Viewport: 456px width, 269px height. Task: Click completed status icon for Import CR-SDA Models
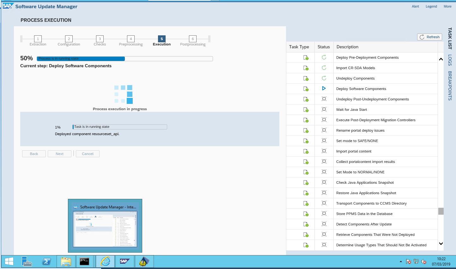pos(324,68)
